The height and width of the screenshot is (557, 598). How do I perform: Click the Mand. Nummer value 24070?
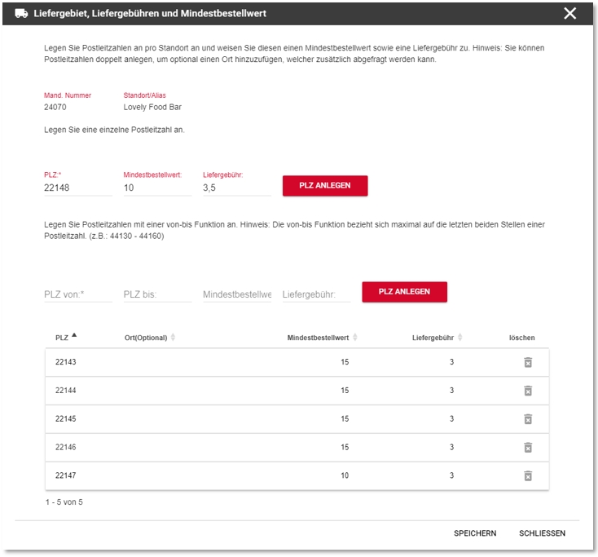[55, 108]
